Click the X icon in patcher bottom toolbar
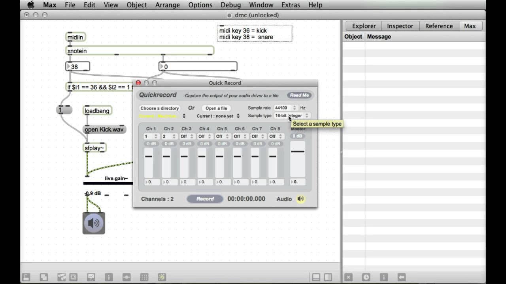 click(73, 277)
